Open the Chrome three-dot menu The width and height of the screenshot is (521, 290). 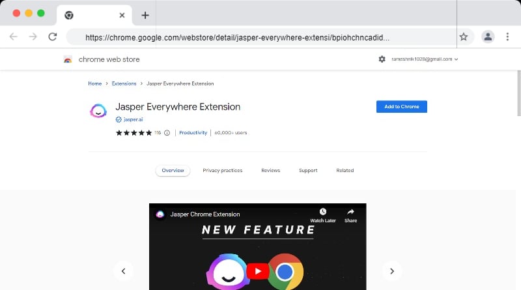point(507,36)
